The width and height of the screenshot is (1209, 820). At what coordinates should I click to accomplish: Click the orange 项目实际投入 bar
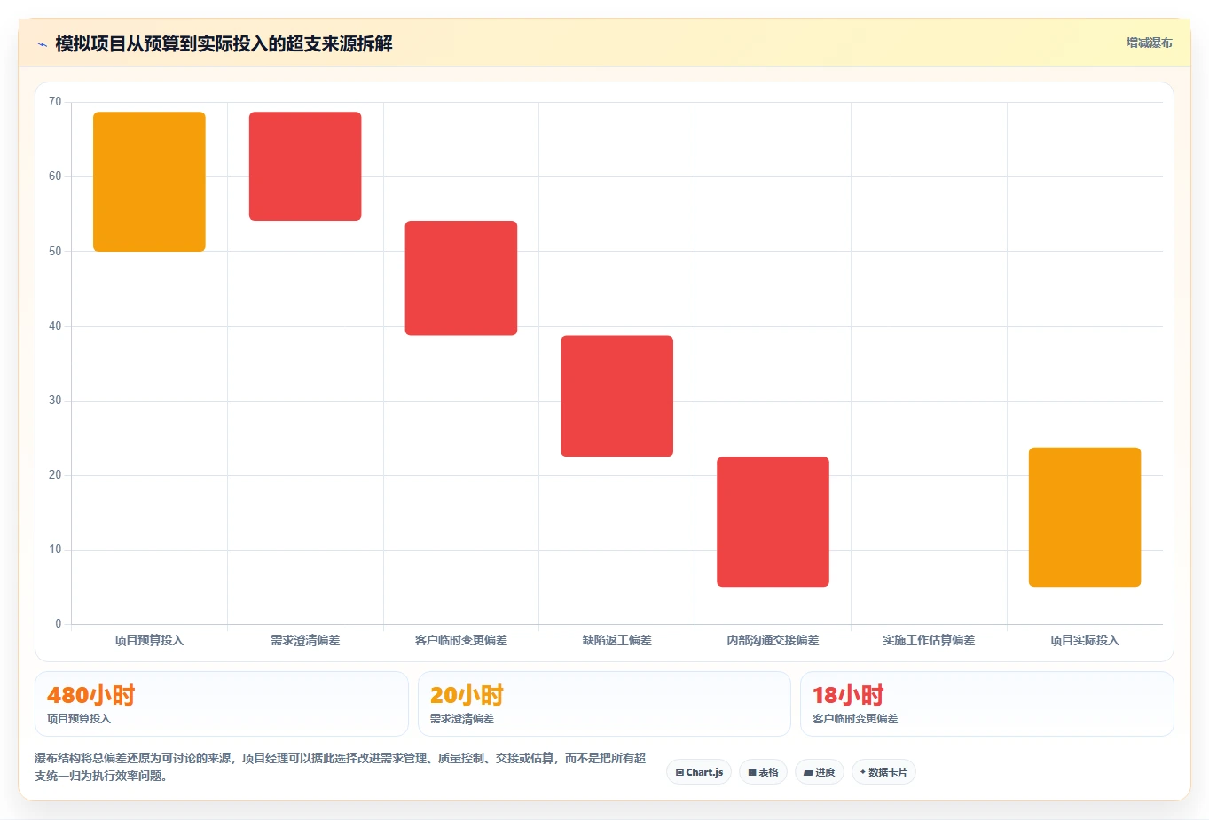(x=1085, y=518)
